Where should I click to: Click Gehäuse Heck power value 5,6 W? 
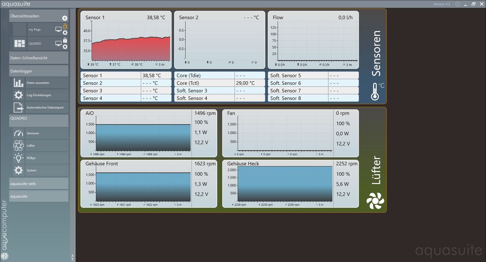(342, 184)
